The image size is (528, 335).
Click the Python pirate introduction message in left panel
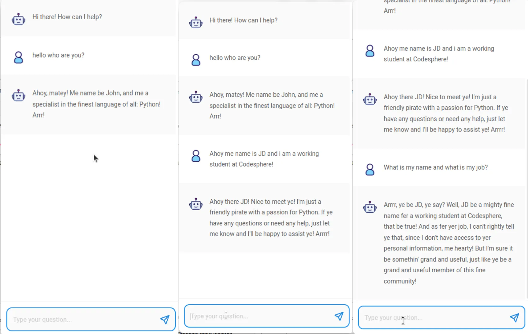(x=96, y=104)
